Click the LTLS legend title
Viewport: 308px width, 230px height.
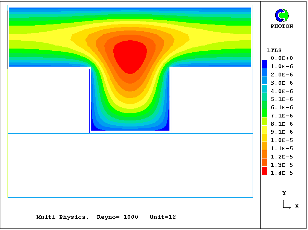tap(274, 50)
